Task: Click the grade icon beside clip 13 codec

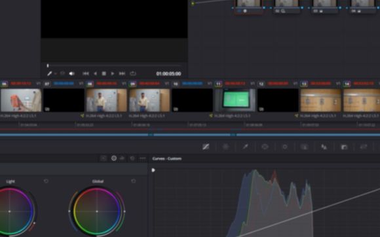Action: tap(296, 116)
